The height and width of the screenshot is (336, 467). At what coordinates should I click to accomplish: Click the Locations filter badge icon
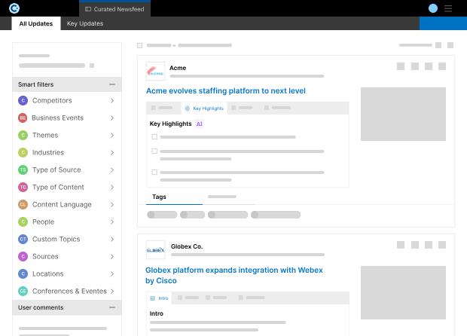(23, 273)
